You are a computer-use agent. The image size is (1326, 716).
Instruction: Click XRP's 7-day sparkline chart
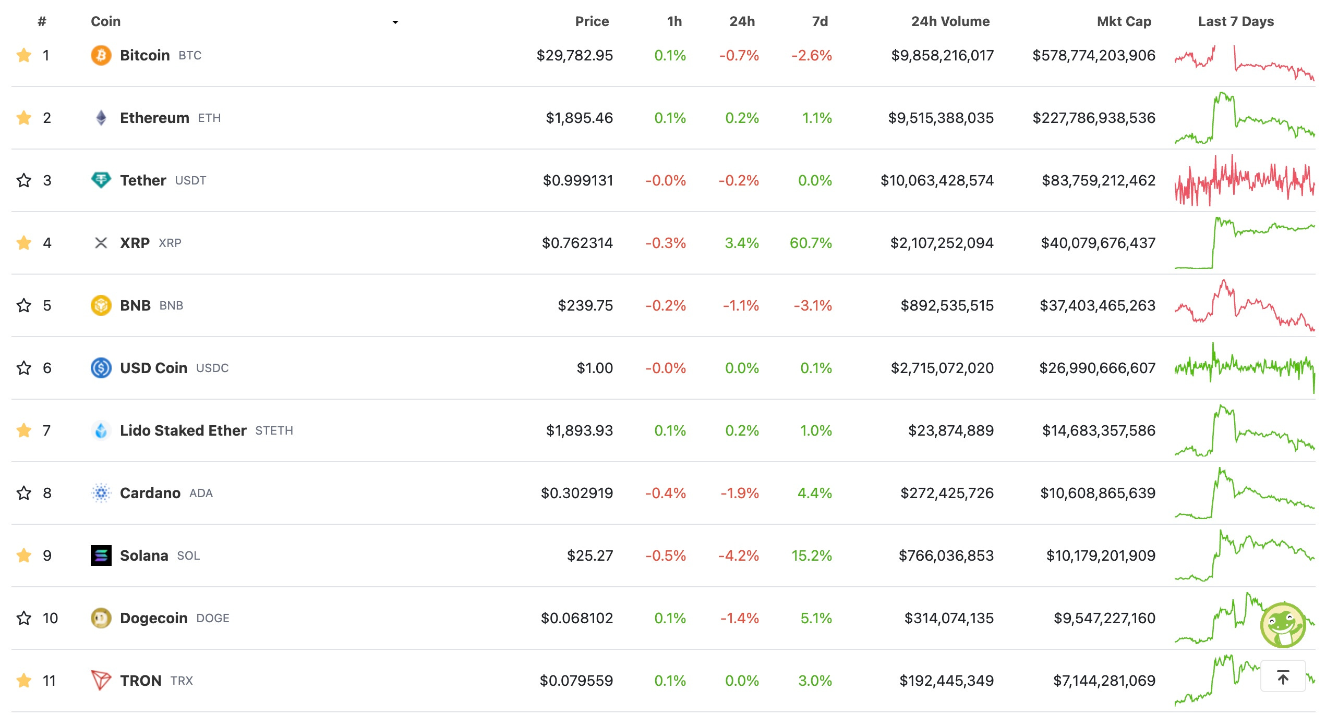1245,243
